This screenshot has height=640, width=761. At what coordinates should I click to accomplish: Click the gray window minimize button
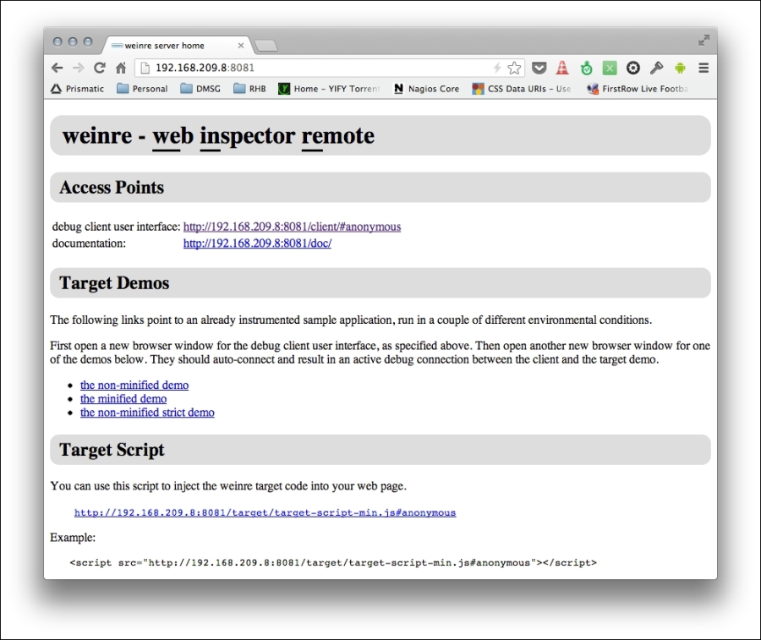pyautogui.click(x=73, y=41)
